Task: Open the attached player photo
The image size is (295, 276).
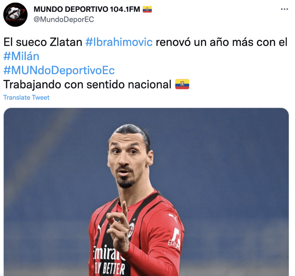Action: coord(146,192)
